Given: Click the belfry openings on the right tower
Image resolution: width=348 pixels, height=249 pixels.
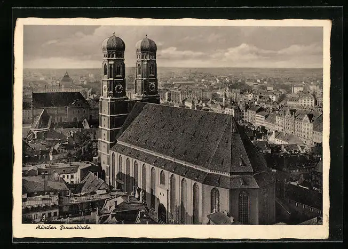Looking at the screenshot, I should point(146,69).
